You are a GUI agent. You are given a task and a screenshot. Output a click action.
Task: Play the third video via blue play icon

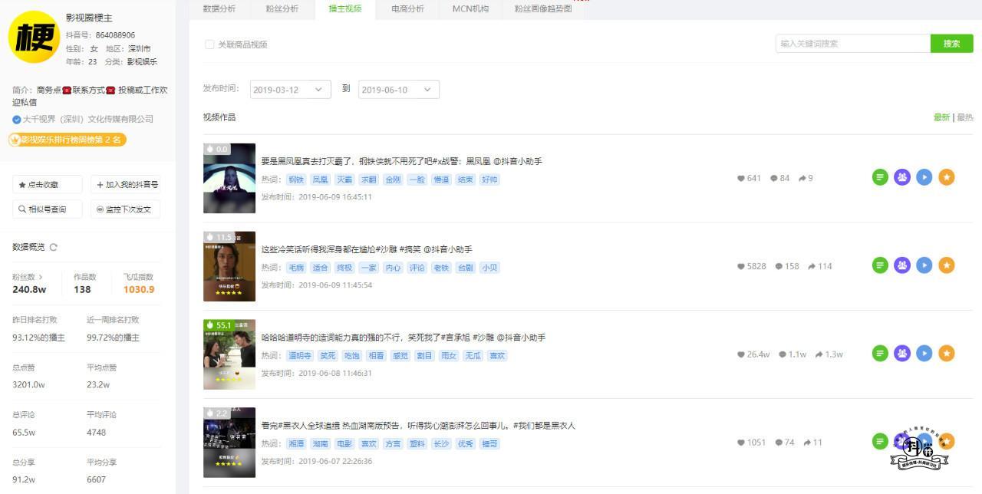pyautogui.click(x=924, y=353)
